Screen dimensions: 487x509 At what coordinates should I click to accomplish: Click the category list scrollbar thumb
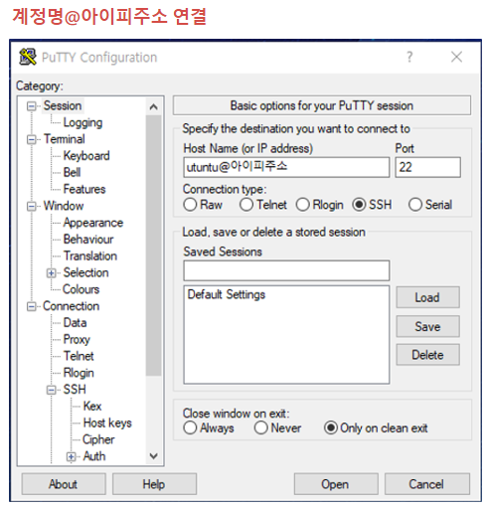click(153, 246)
